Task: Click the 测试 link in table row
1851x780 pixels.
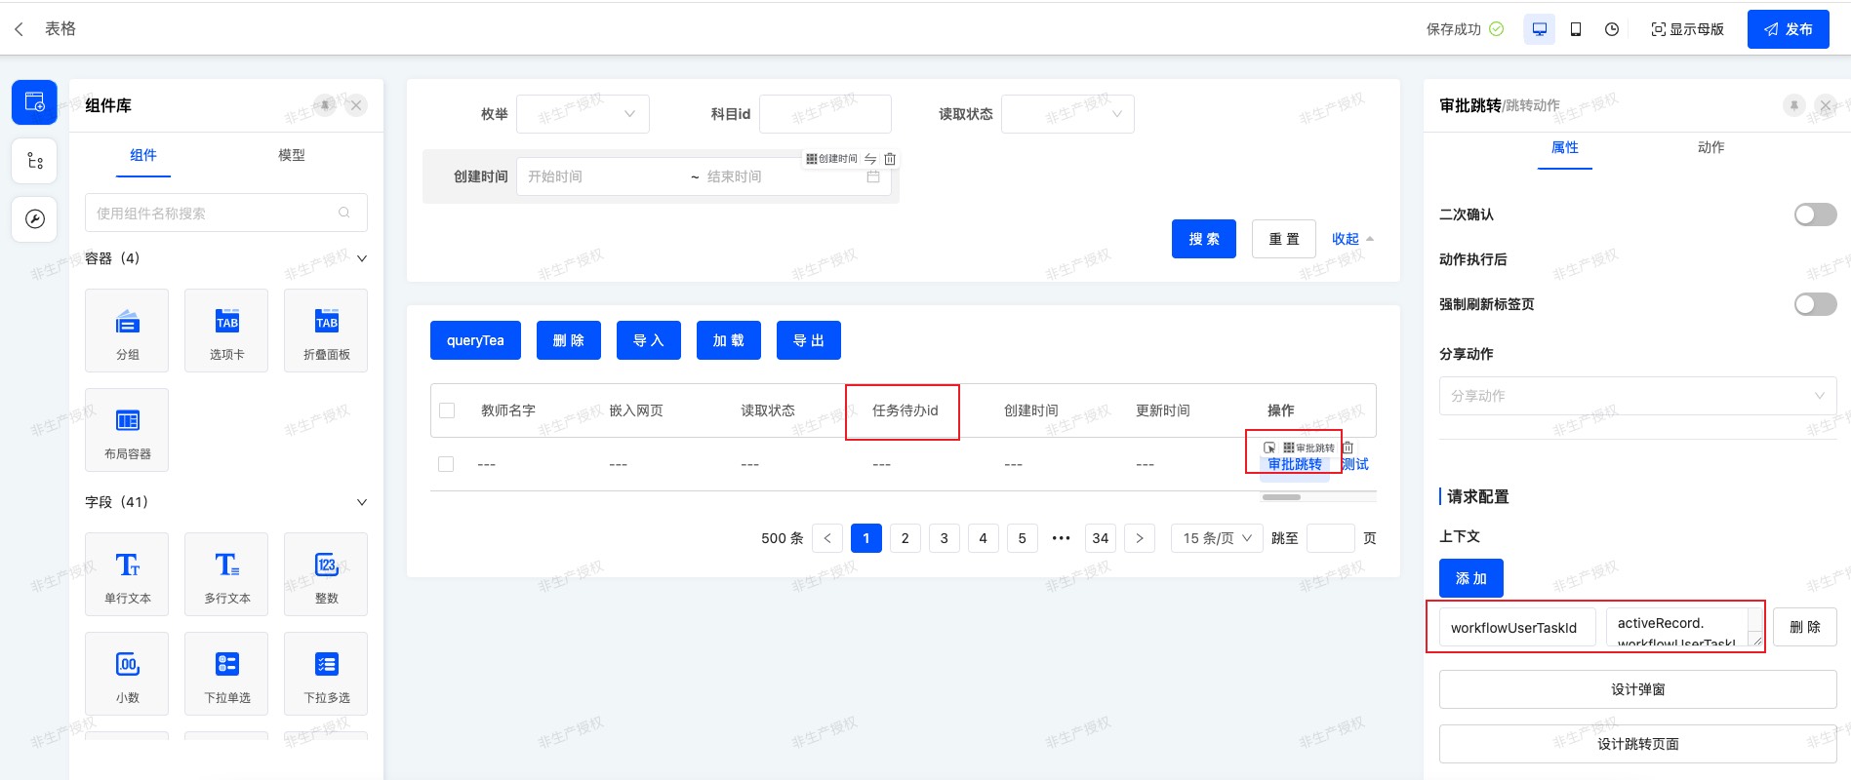Action: point(1355,464)
